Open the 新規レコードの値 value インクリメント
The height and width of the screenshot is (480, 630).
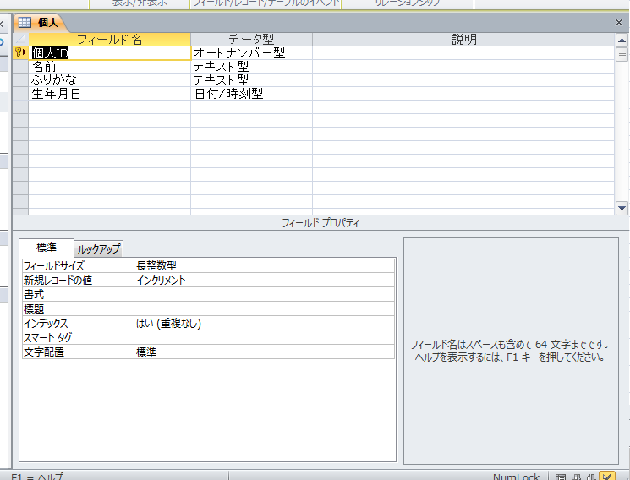(x=264, y=280)
